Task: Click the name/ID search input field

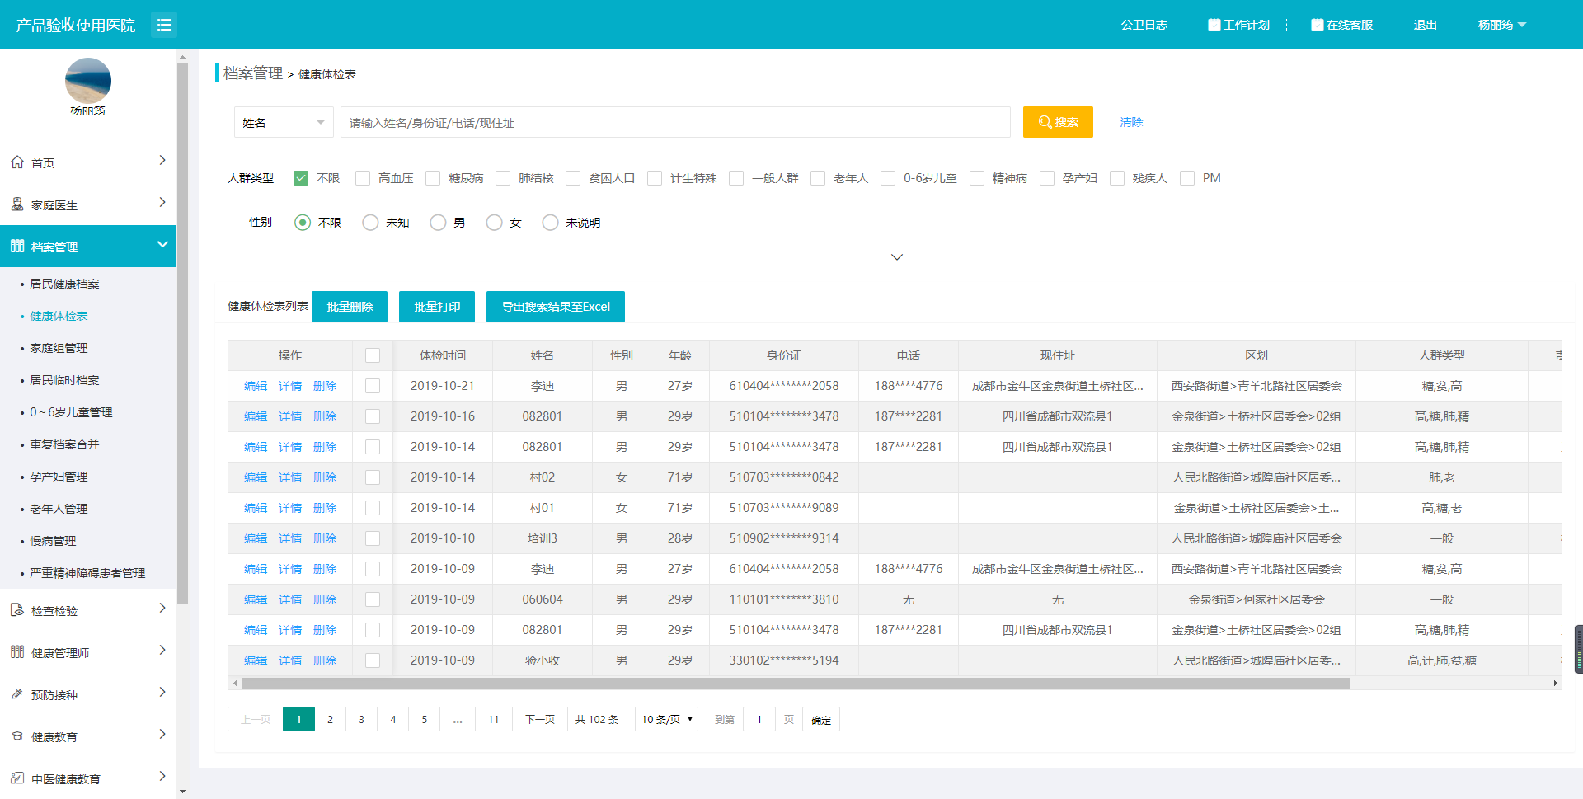Action: click(x=674, y=122)
